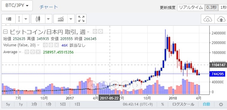Open settings gear for Average indicator
Viewport: 227px width, 110px height.
coord(32,52)
